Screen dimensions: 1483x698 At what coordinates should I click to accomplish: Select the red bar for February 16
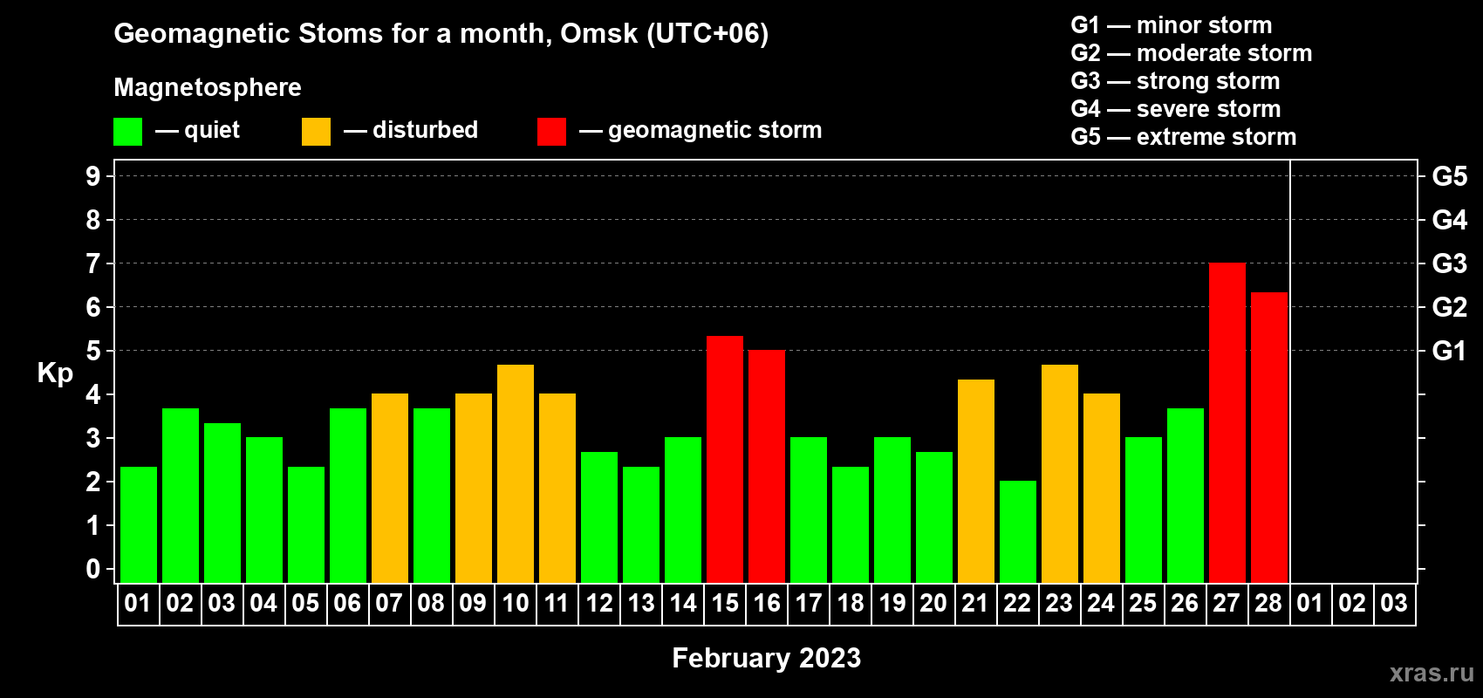pos(767,466)
